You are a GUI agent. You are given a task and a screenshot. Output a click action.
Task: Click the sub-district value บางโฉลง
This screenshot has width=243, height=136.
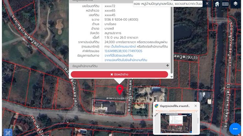tap(110, 24)
